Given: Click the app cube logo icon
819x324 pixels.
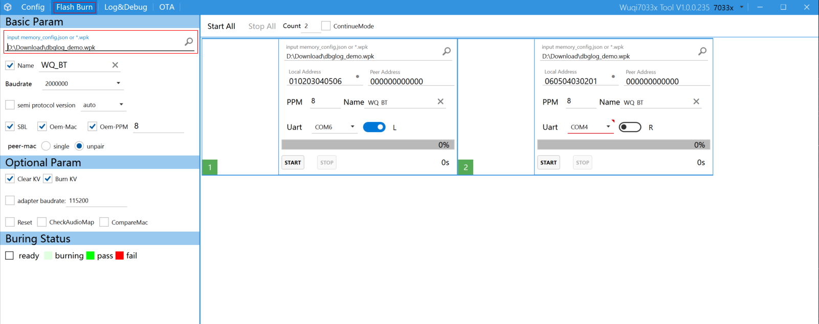Looking at the screenshot, I should [x=8, y=7].
